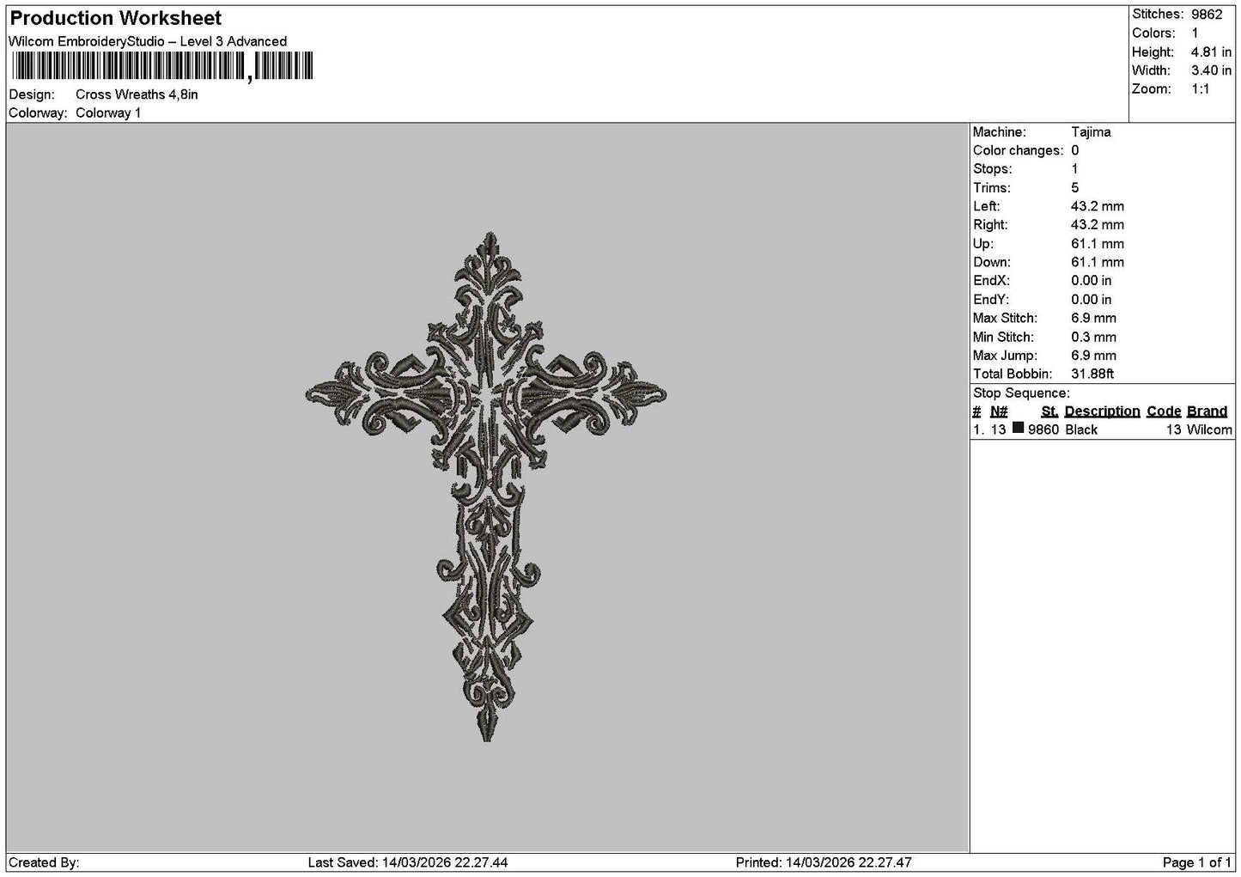The image size is (1241, 877).
Task: Click the 'Description' column header
Action: coord(1102,411)
